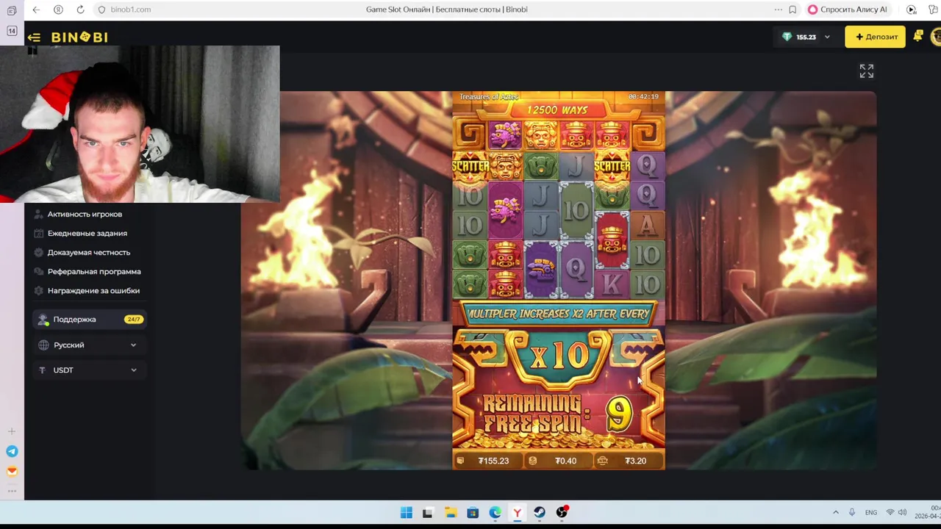Expand the Русский language dropdown
Screen dimensions: 941x529
pyautogui.click(x=87, y=345)
